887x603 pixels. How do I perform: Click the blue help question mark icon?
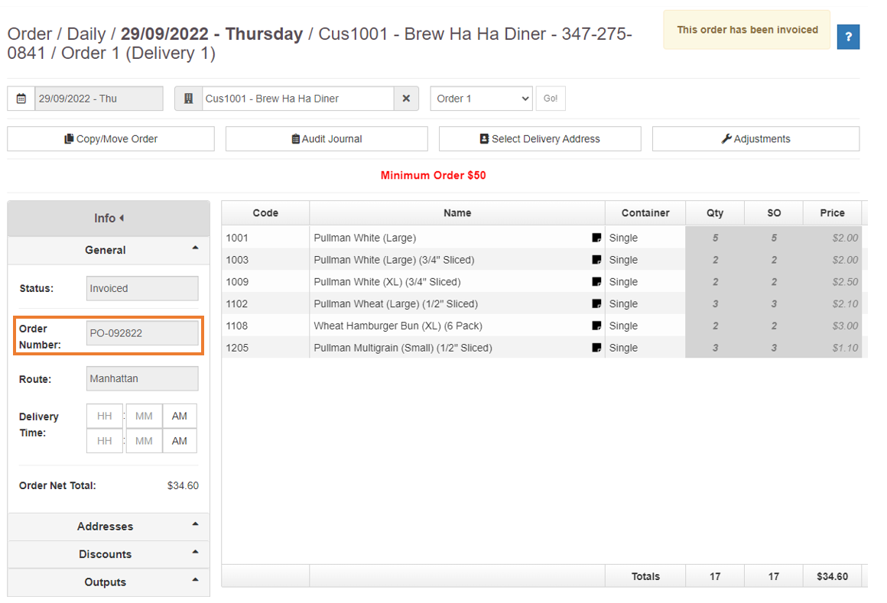[x=848, y=37]
